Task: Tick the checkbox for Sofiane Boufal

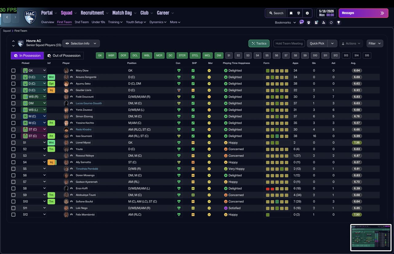Action: (13, 201)
